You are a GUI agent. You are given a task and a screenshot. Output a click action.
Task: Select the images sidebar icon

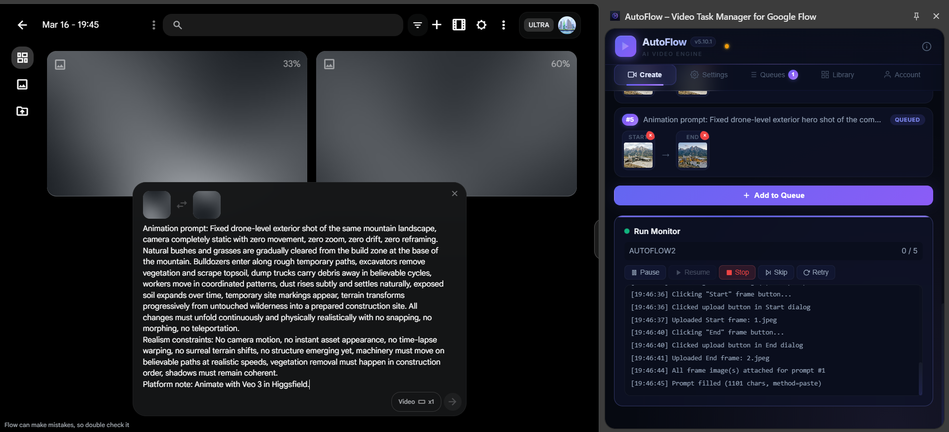tap(22, 85)
